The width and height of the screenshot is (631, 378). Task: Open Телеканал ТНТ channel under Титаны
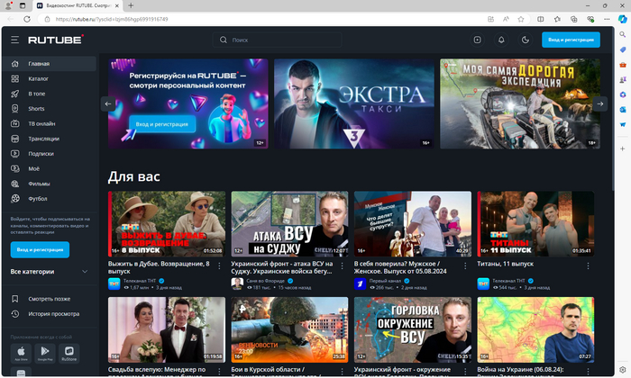click(x=508, y=281)
